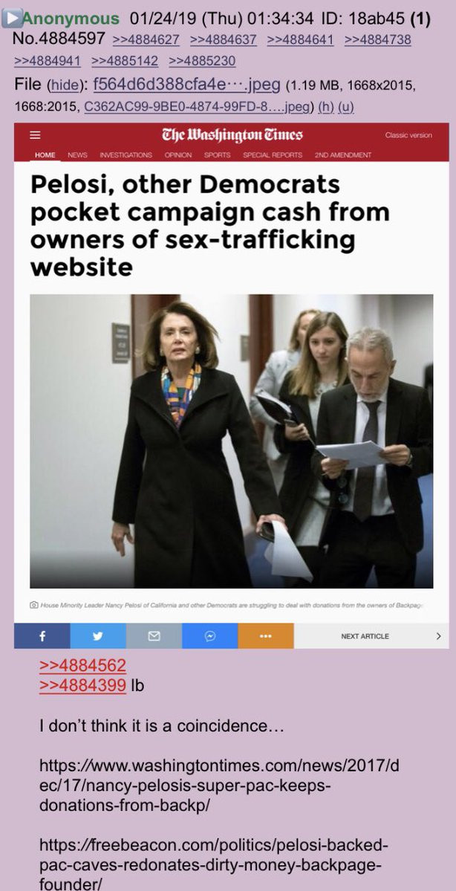
Task: Share article by email envelope icon
Action: 154,636
